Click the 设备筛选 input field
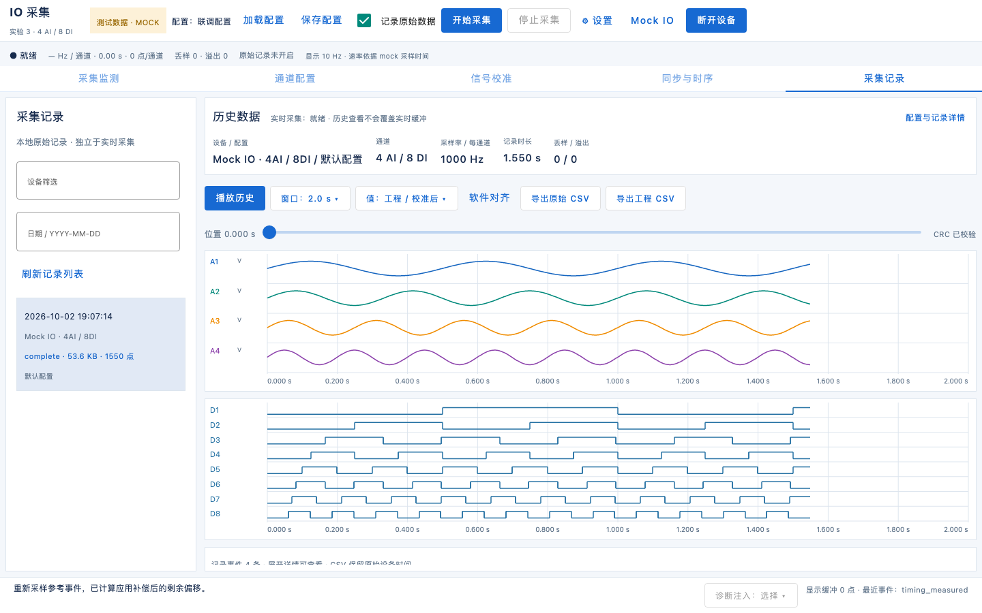Viewport: 982px width, 613px height. pos(98,180)
